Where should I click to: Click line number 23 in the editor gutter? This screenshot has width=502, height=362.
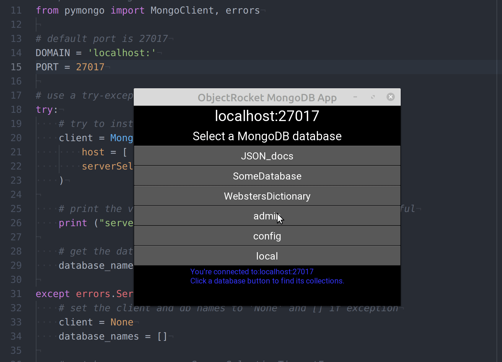click(16, 180)
